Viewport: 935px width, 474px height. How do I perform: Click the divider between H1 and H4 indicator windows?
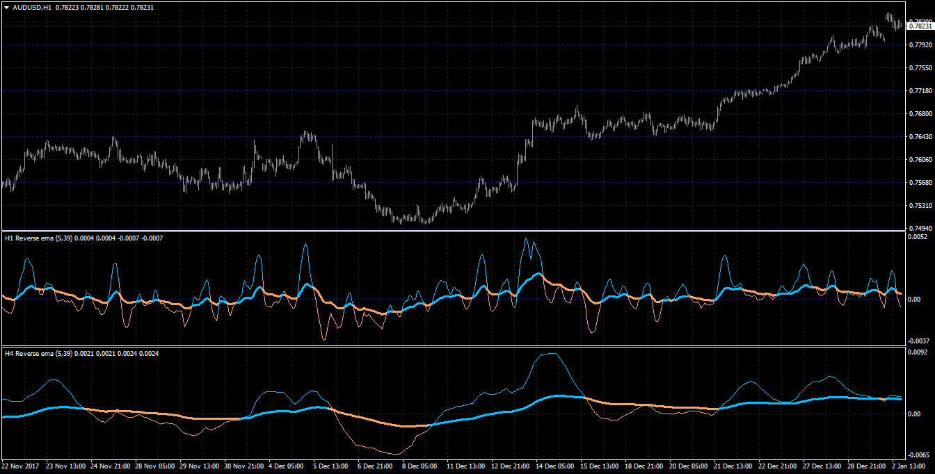tap(452, 346)
